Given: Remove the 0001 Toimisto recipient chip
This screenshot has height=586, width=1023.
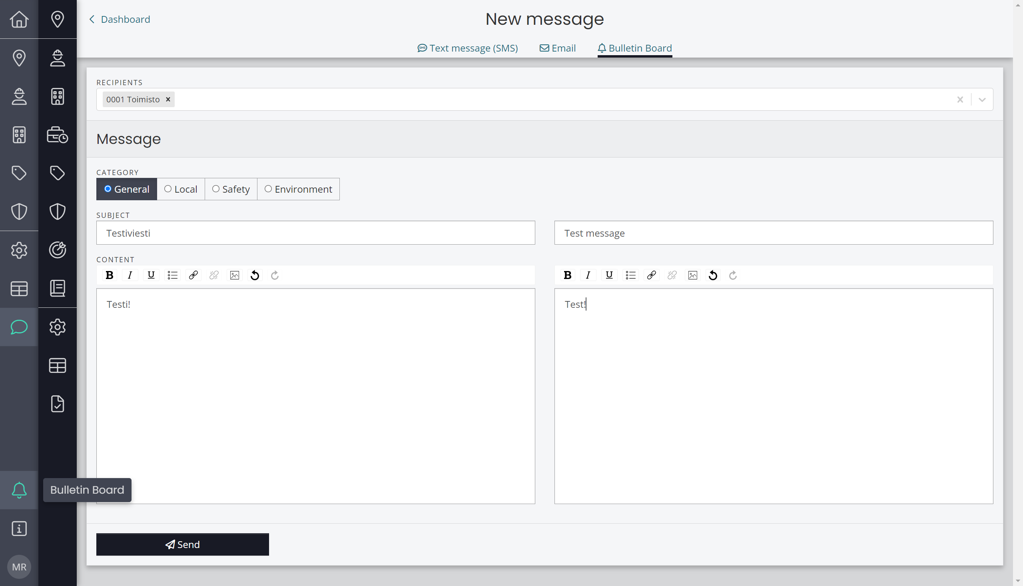Looking at the screenshot, I should click(168, 100).
